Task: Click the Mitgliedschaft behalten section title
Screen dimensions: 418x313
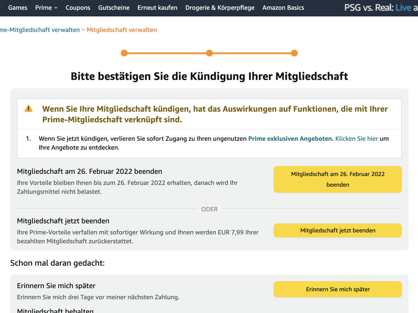Action: (x=55, y=310)
